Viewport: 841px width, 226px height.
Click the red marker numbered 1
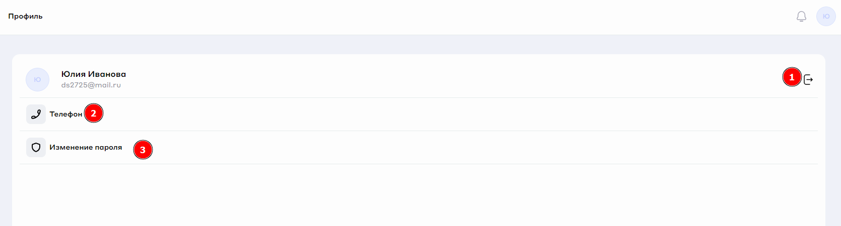792,77
